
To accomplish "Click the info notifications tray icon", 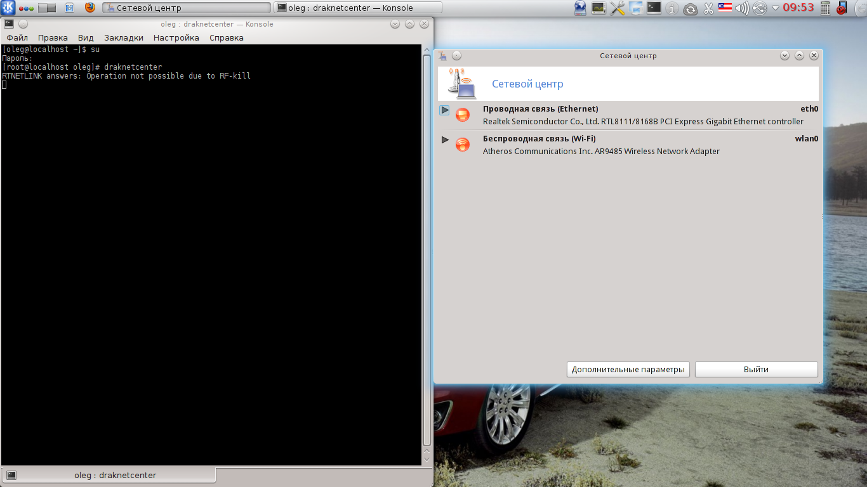I will click(x=673, y=9).
